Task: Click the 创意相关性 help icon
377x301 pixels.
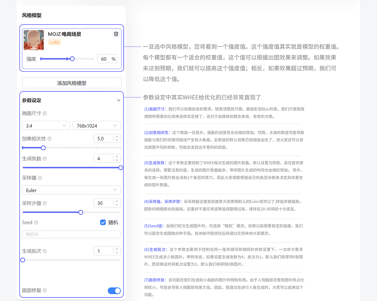Action: coord(49,139)
